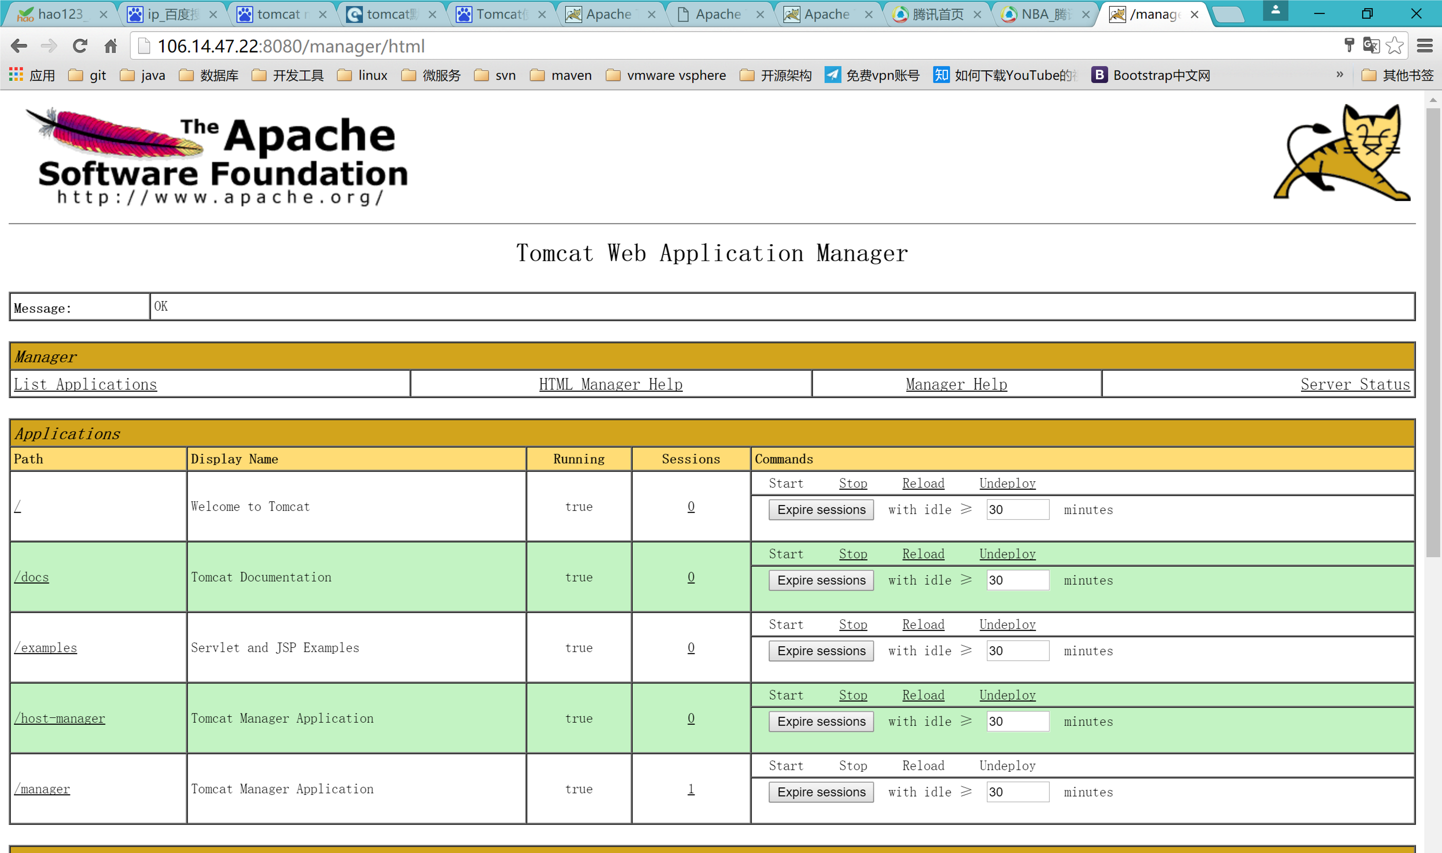The height and width of the screenshot is (853, 1442).
Task: Switch to the ip_百度 tab
Action: (172, 14)
